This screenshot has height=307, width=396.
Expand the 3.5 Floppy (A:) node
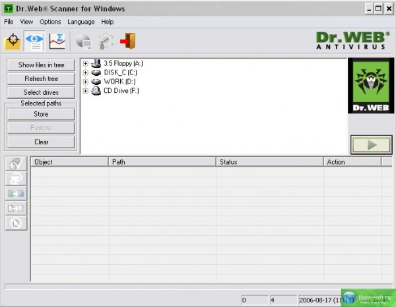(x=85, y=63)
